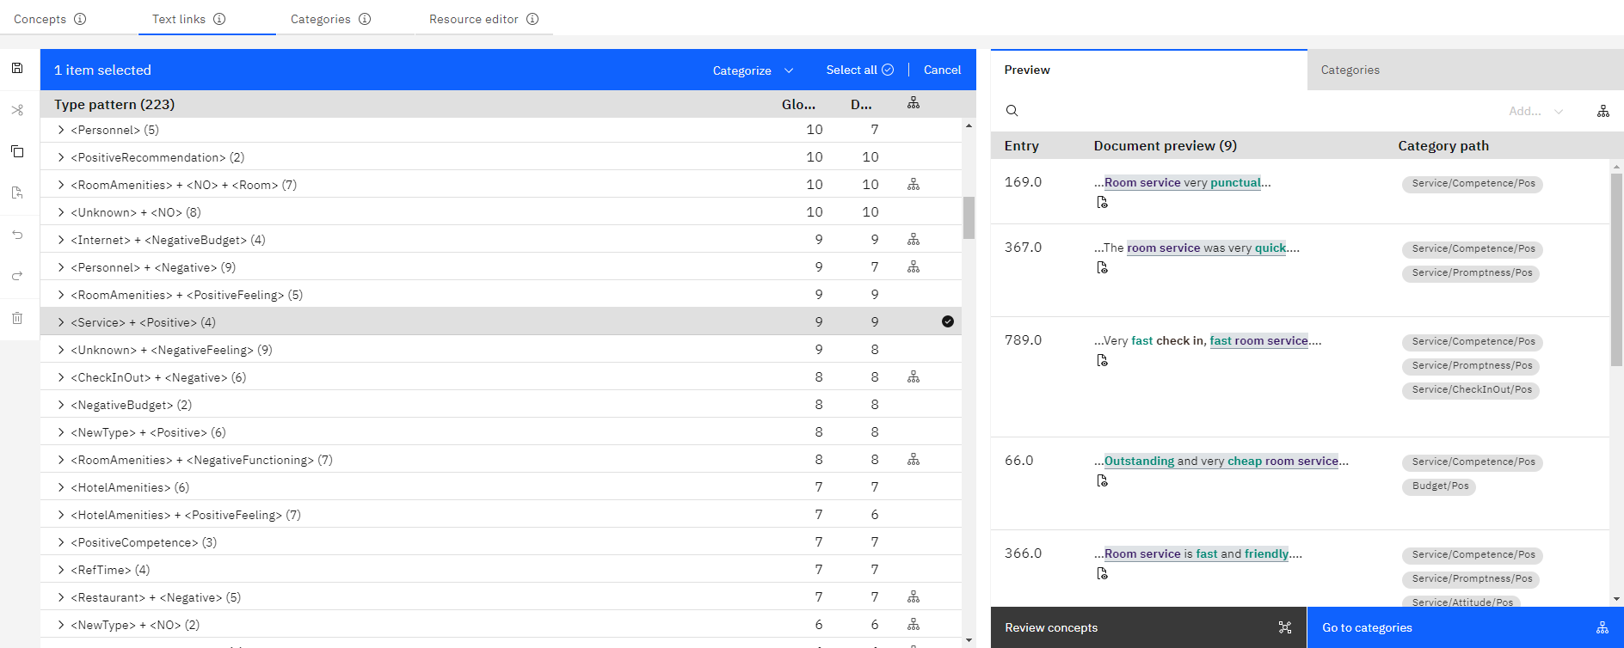Sort by the Glo... column header
Viewport: 1624px width, 648px height.
(x=798, y=104)
